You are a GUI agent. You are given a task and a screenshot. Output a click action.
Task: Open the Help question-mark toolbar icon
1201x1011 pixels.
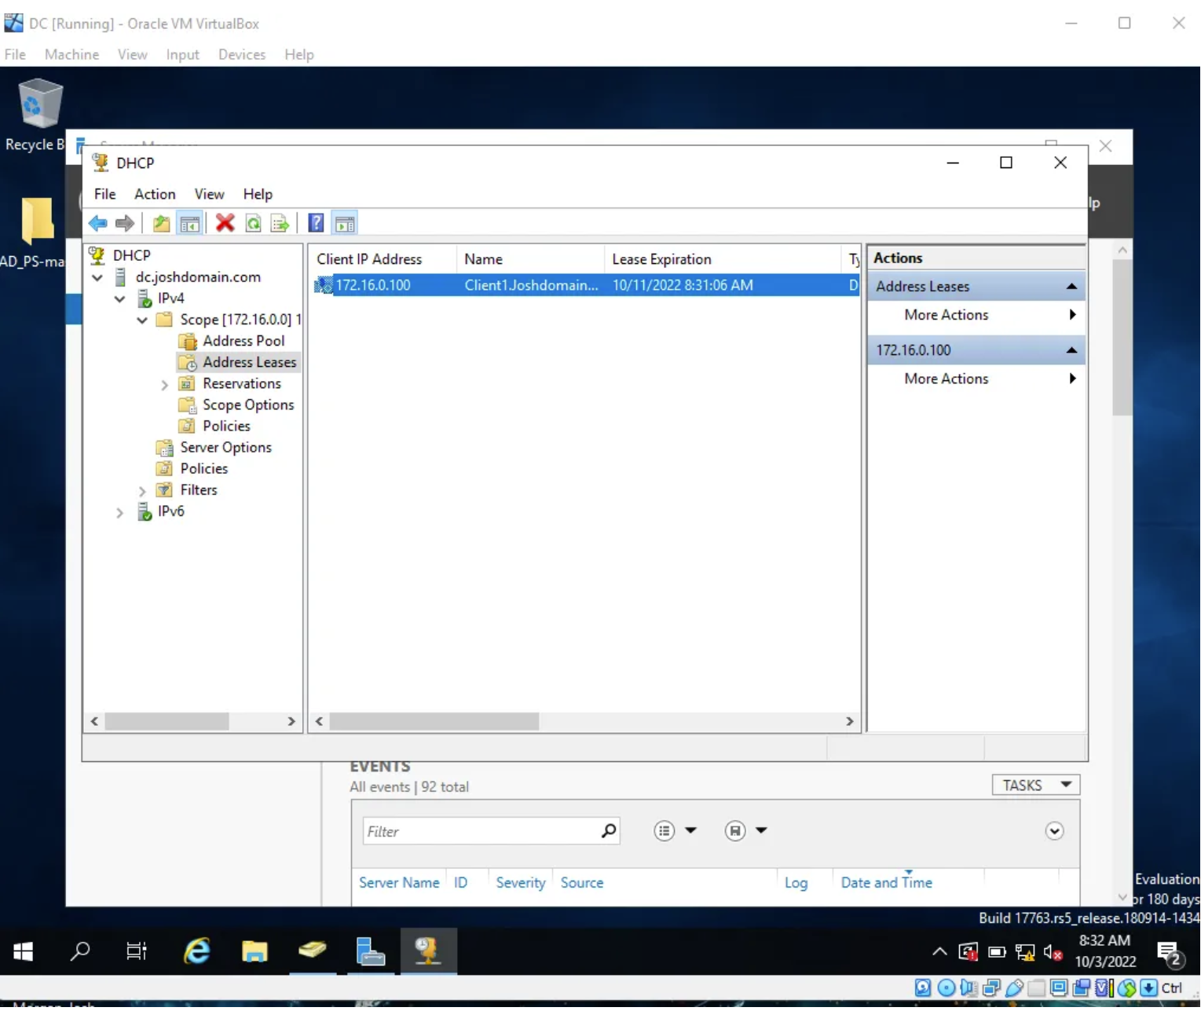click(316, 224)
